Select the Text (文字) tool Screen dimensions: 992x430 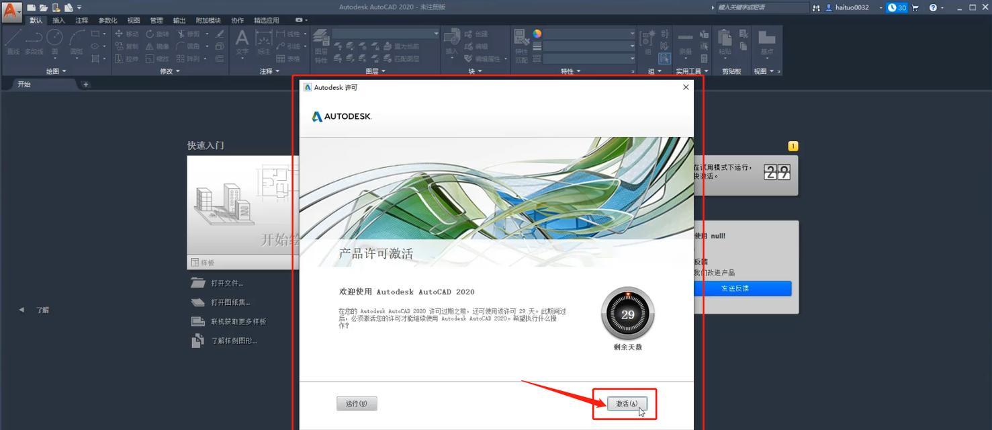coord(242,42)
